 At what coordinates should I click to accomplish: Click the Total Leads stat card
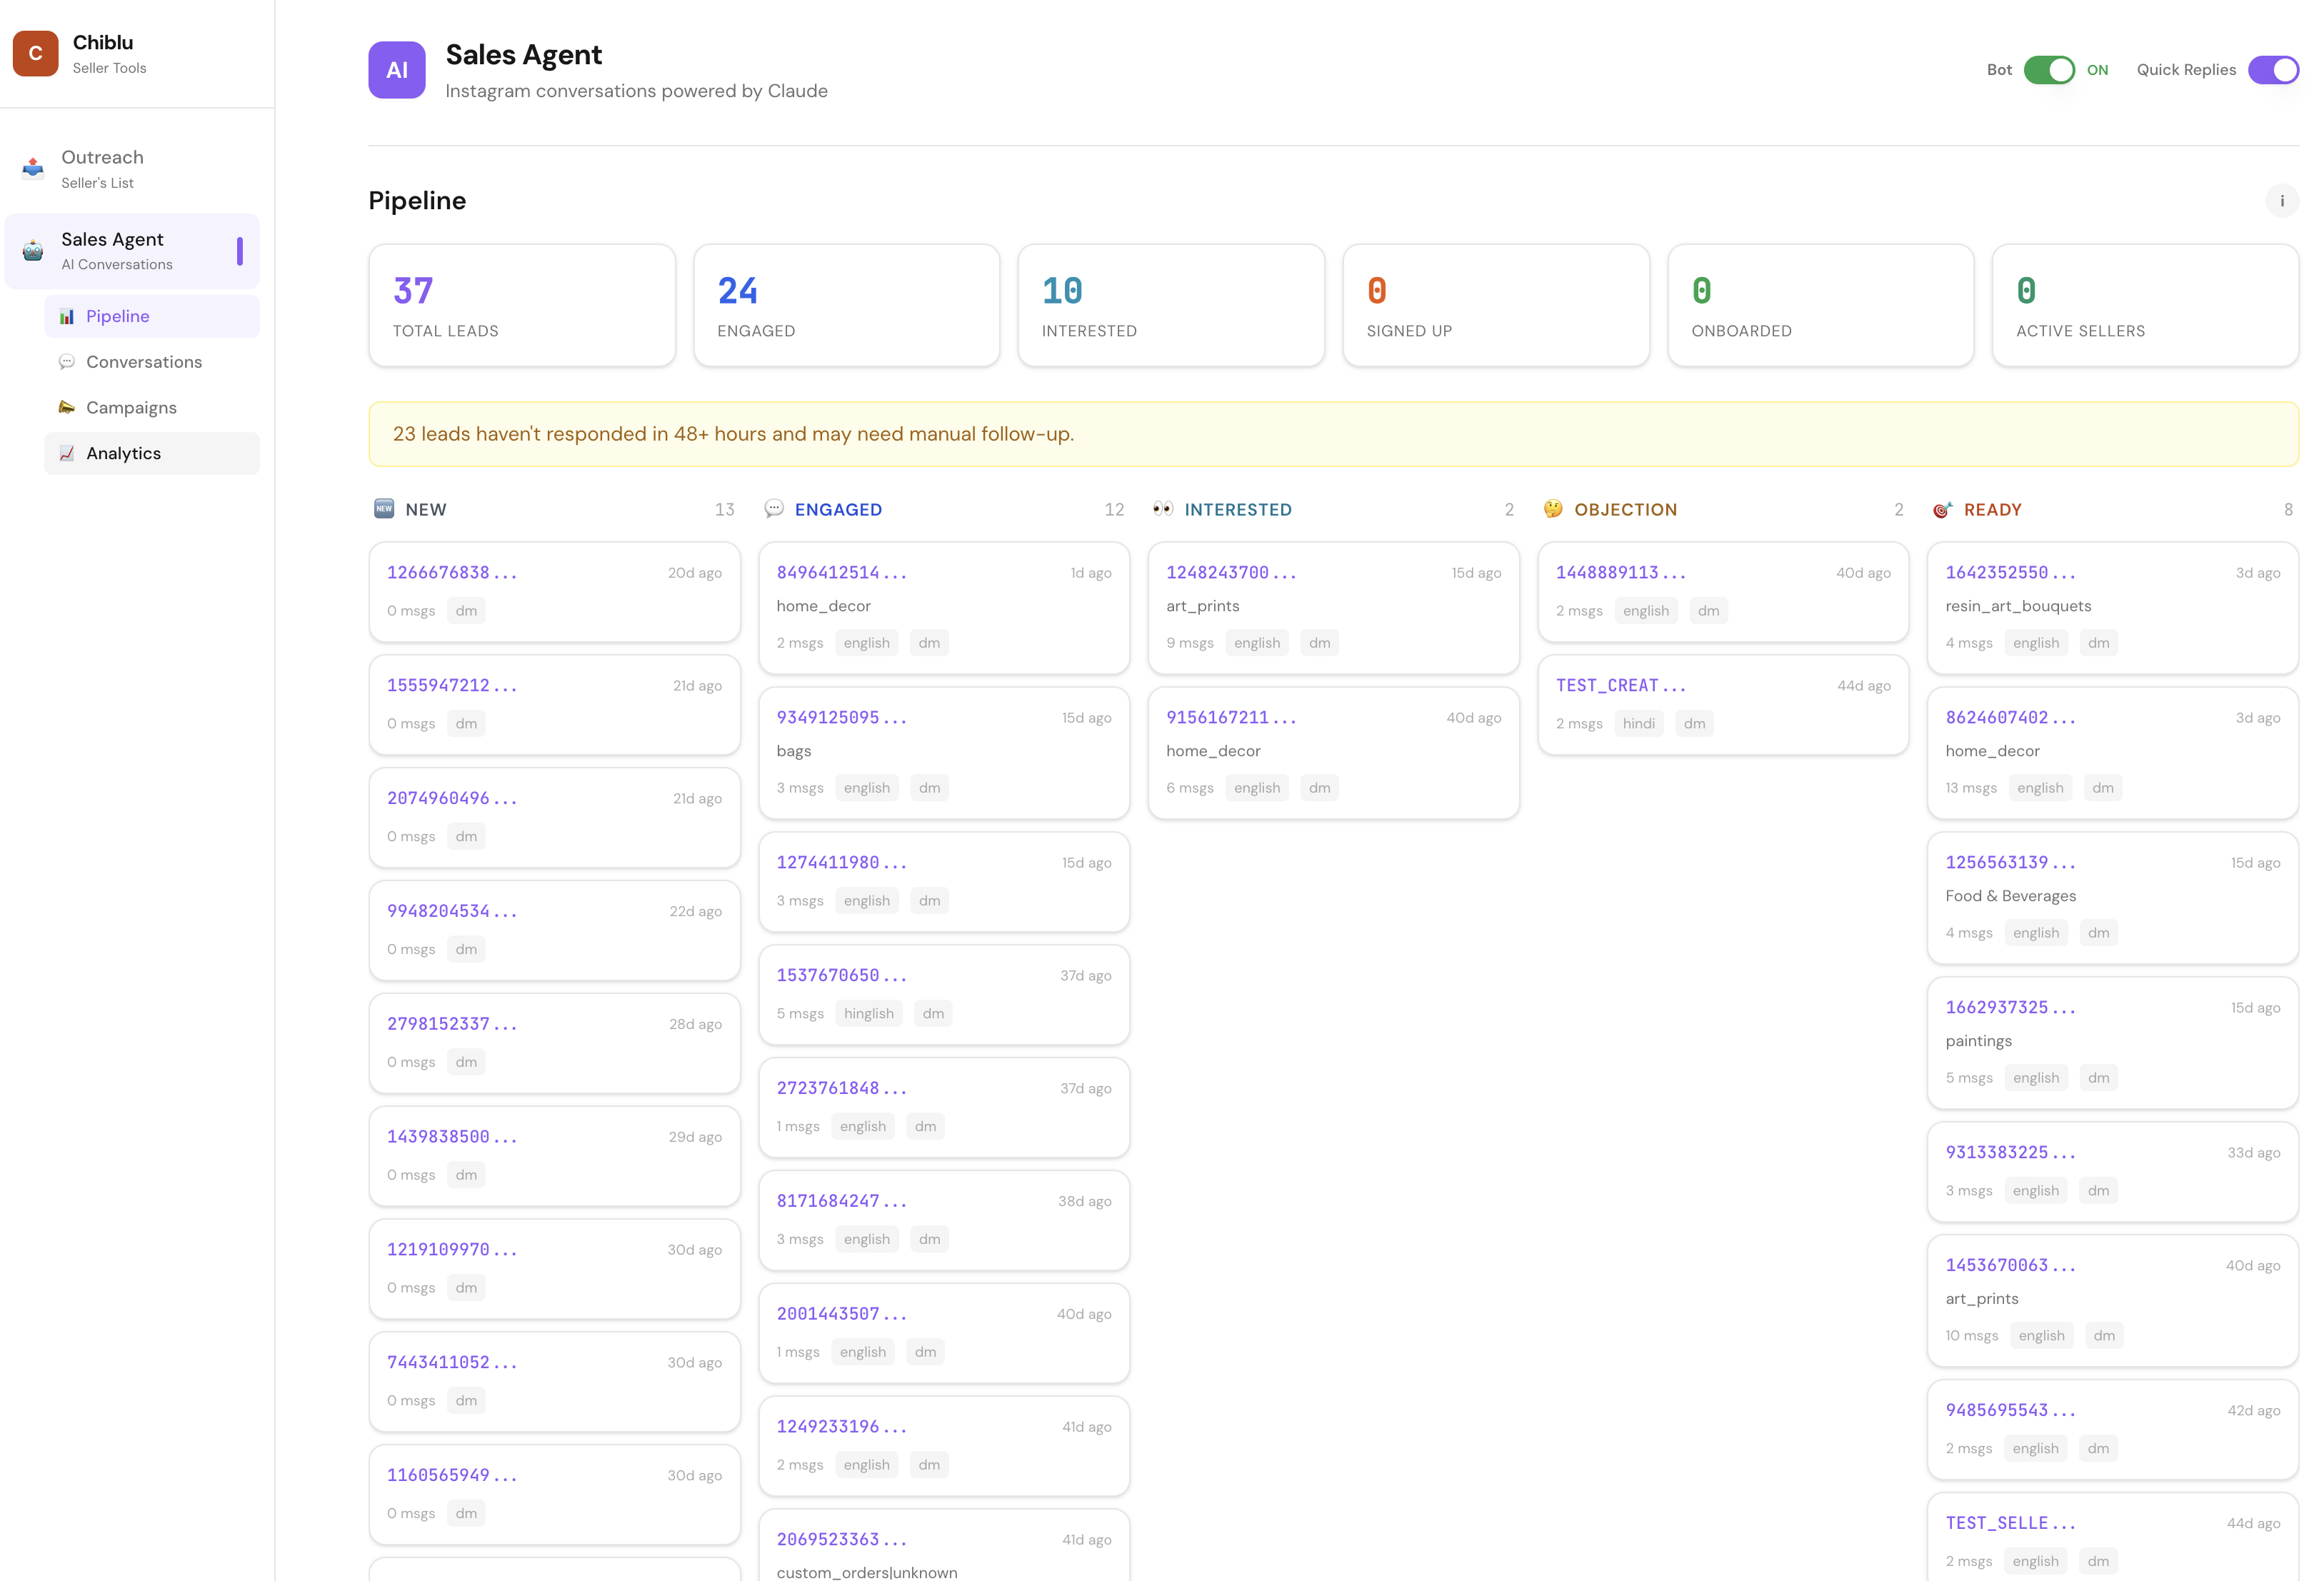[x=521, y=306]
